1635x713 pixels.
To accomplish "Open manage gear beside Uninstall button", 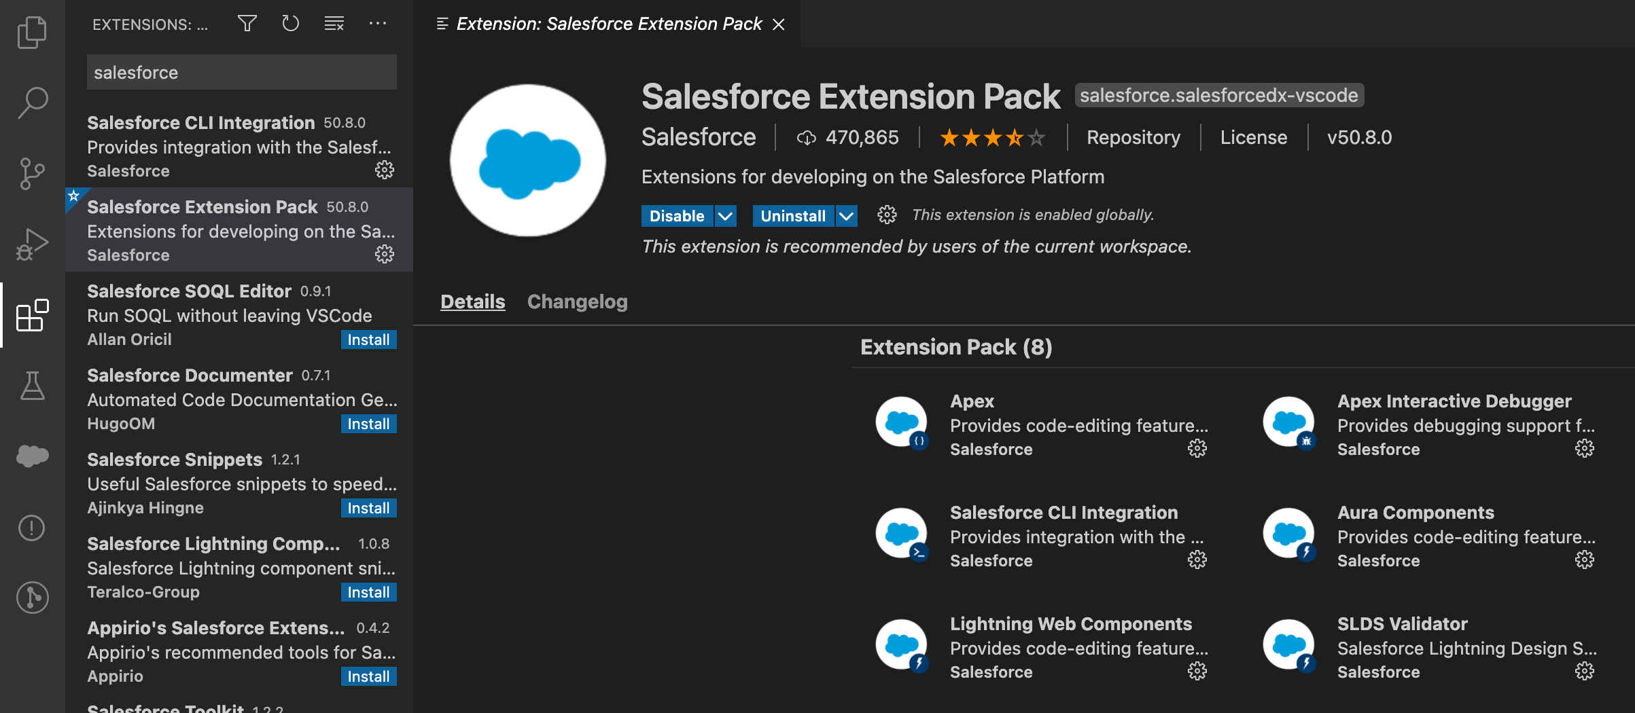I will click(x=887, y=215).
